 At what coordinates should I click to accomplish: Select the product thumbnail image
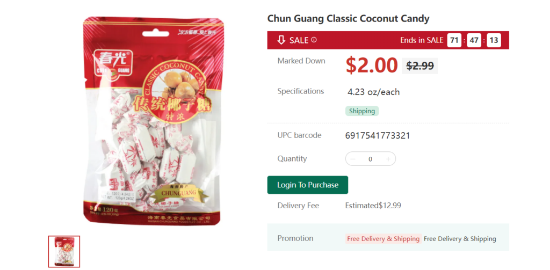[64, 251]
